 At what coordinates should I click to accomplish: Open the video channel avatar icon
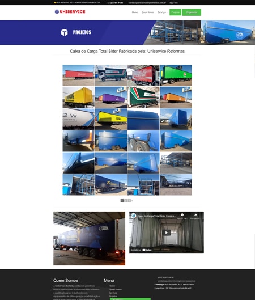pyautogui.click(x=133, y=216)
